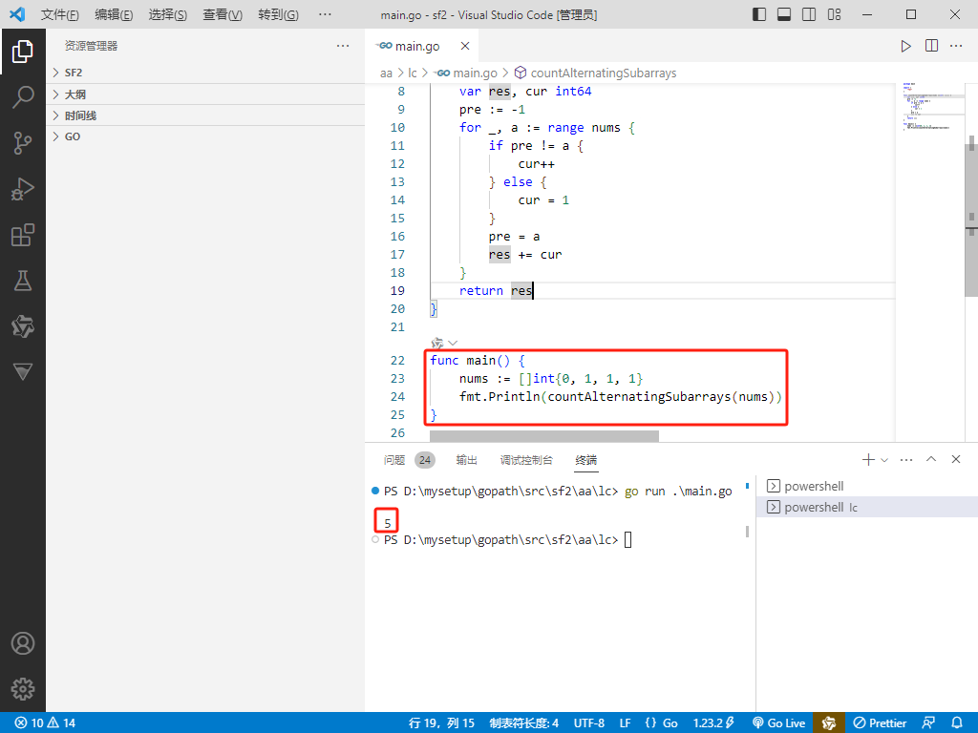Toggle the primary side bar layout
978x733 pixels.
click(759, 14)
